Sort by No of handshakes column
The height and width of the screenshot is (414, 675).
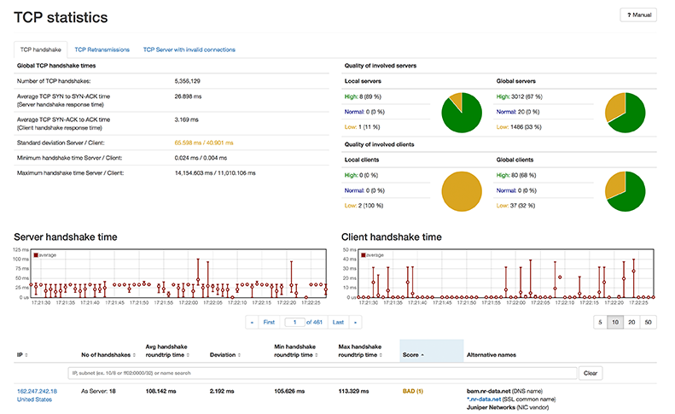[x=134, y=355]
